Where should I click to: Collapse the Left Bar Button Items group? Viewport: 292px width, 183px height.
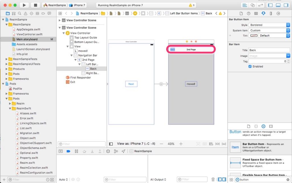79,64
